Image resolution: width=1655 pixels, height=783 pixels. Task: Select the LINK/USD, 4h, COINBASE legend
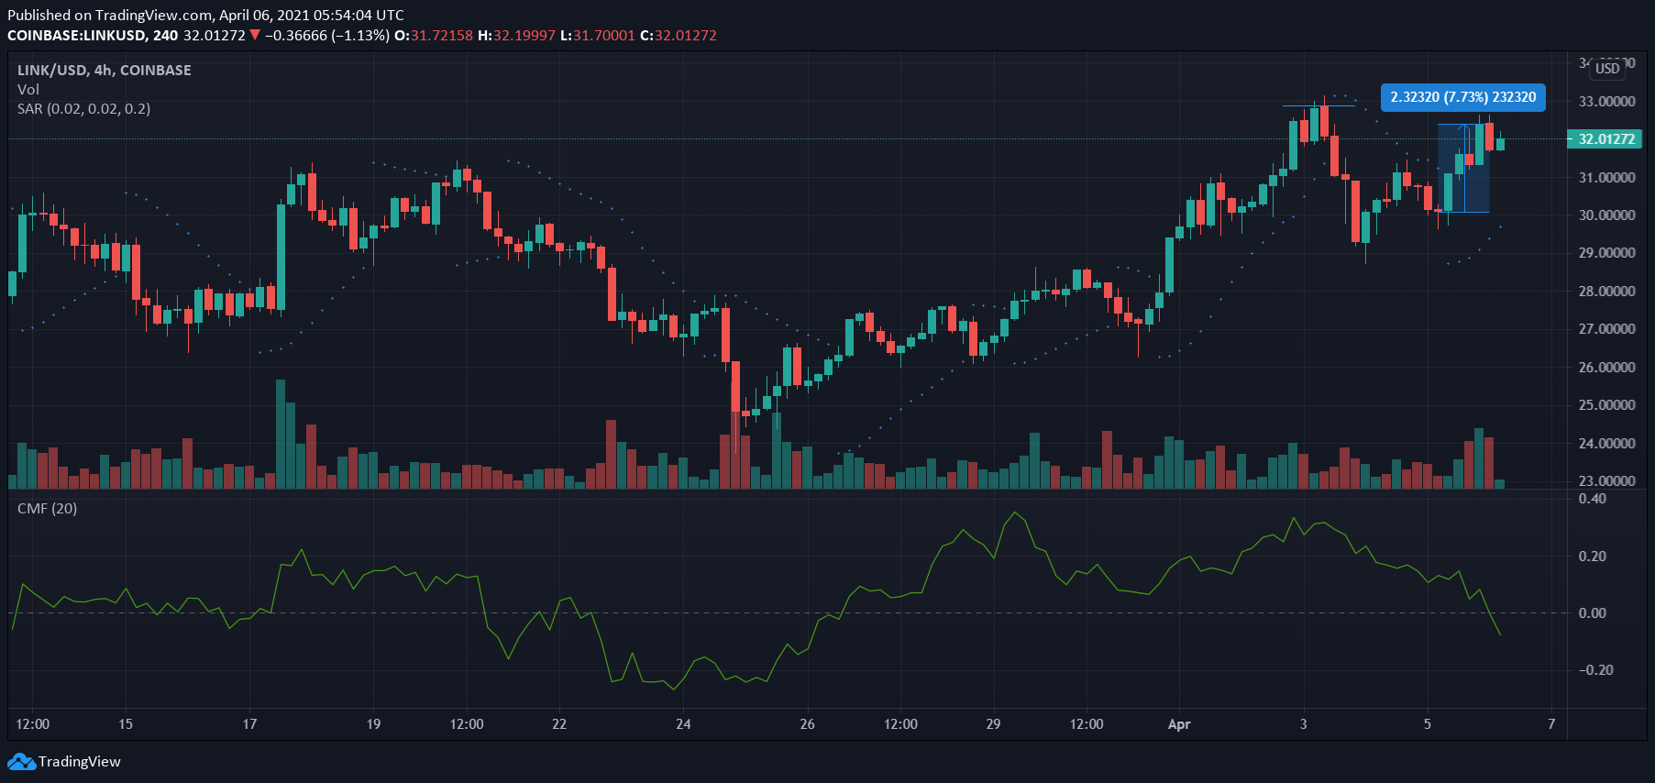pyautogui.click(x=105, y=71)
